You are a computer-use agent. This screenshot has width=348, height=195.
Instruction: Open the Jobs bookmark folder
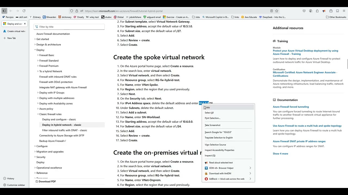(x=196, y=17)
